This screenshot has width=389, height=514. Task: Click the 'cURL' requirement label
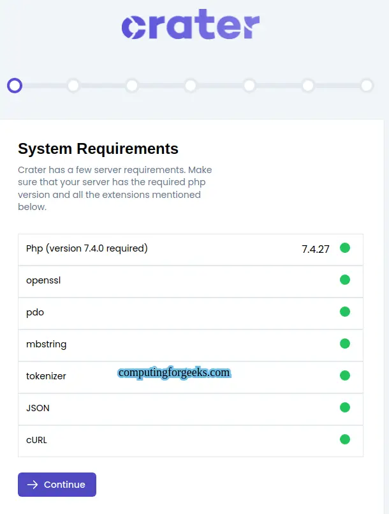(x=36, y=440)
